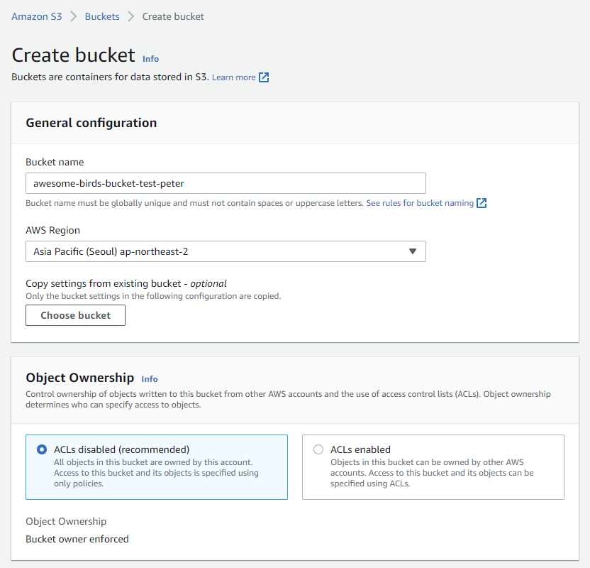Click breadcrumb chevron after Amazon S3
The width and height of the screenshot is (590, 568).
coord(73,16)
